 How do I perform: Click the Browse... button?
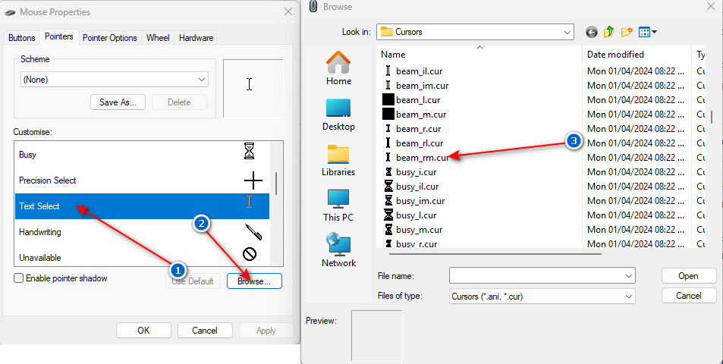pos(254,281)
